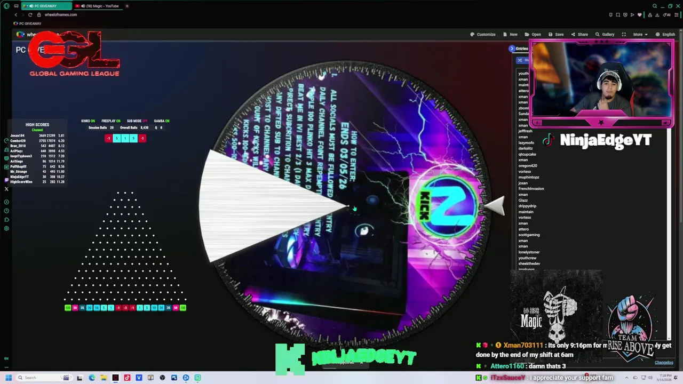Open a new browser tab
The width and height of the screenshot is (683, 384).
[127, 6]
